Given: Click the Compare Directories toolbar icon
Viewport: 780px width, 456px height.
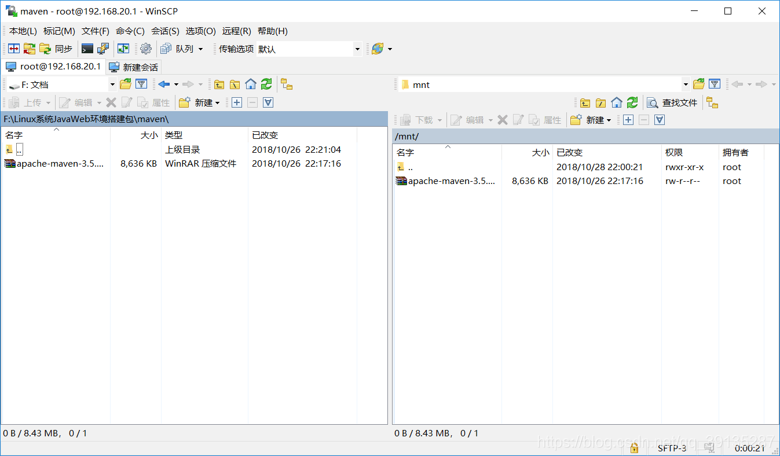Looking at the screenshot, I should click(14, 49).
